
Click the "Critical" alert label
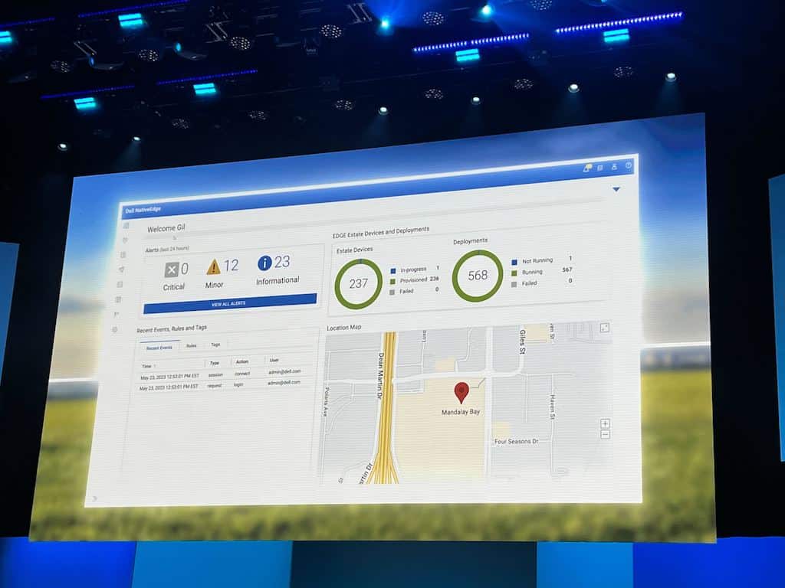pyautogui.click(x=174, y=287)
